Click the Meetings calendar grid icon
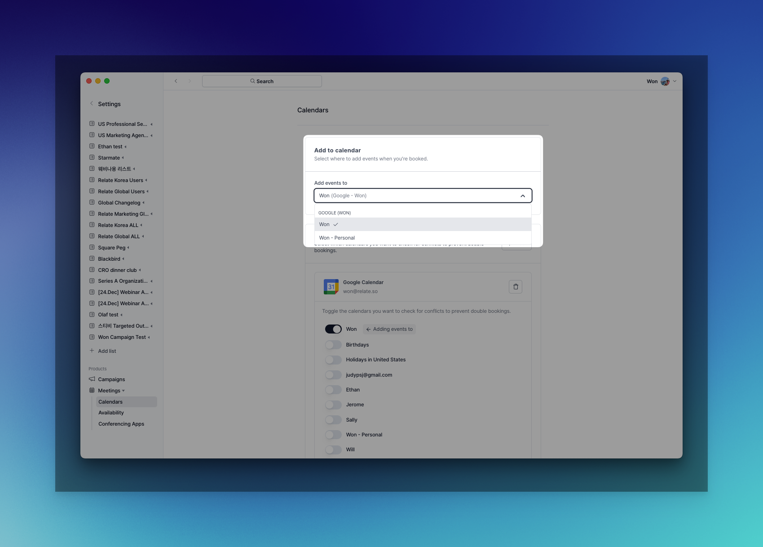 point(92,390)
